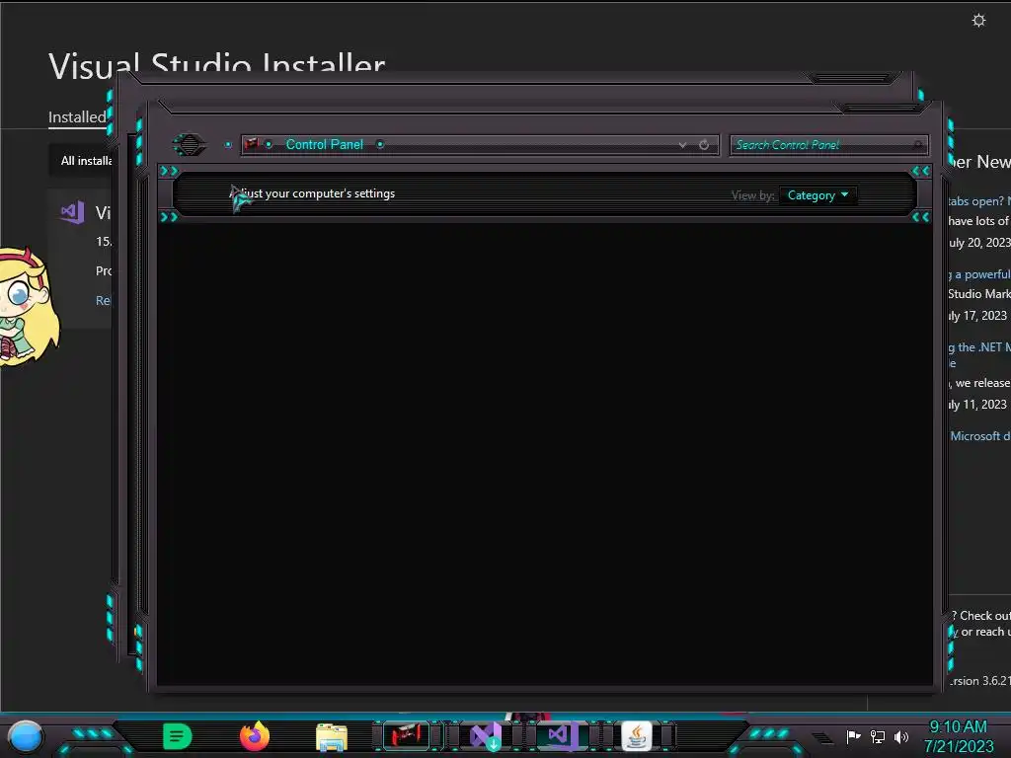
Task: Click the Visual Studio purple product icon
Action: [x=72, y=212]
